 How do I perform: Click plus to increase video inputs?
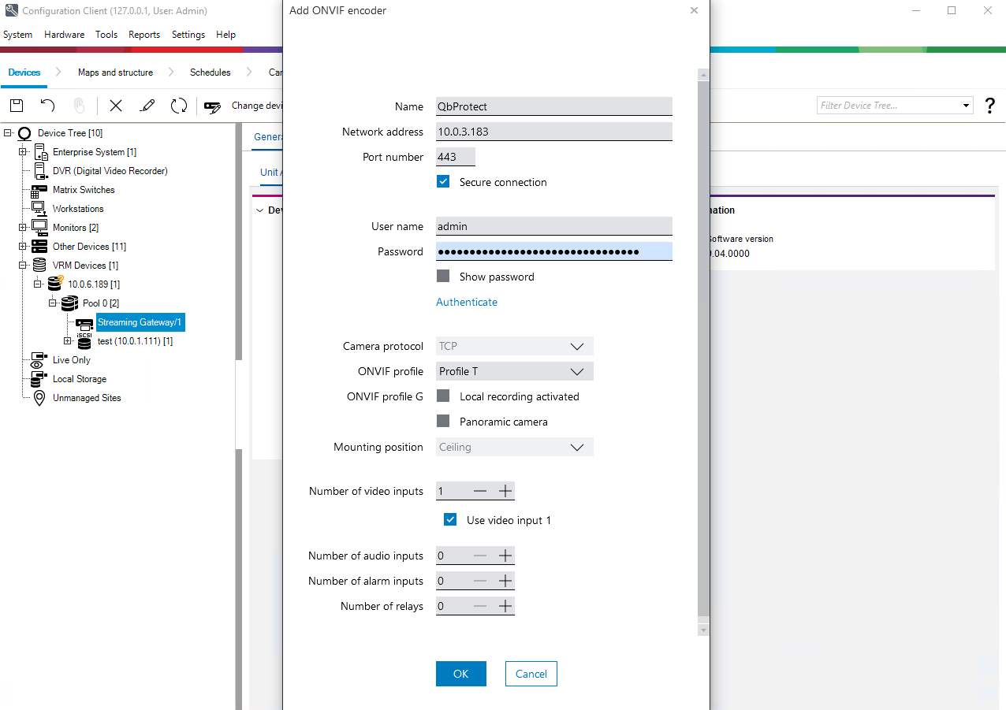click(x=505, y=491)
